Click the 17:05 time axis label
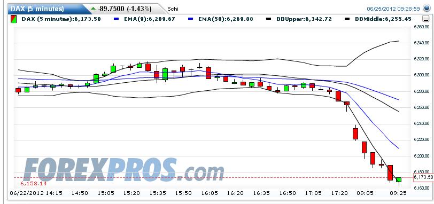The width and height of the screenshot is (434, 204). 313,193
